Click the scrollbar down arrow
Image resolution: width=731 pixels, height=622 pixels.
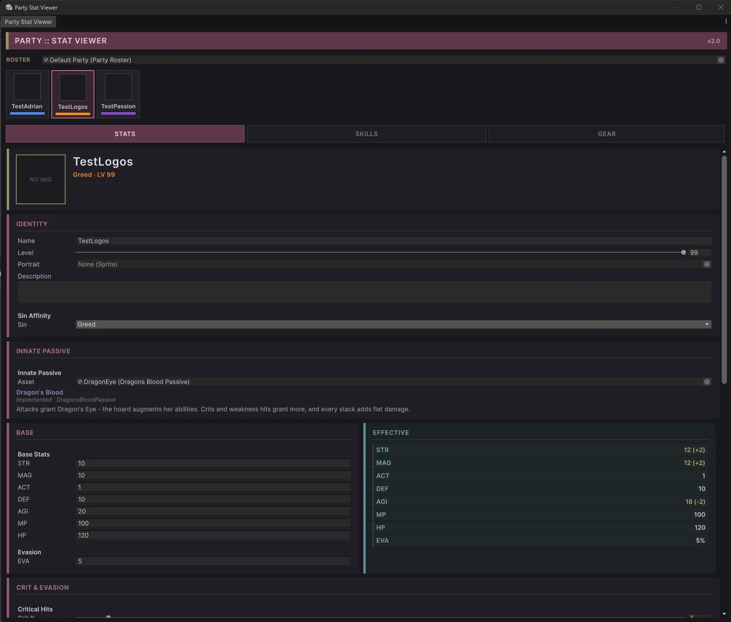724,614
